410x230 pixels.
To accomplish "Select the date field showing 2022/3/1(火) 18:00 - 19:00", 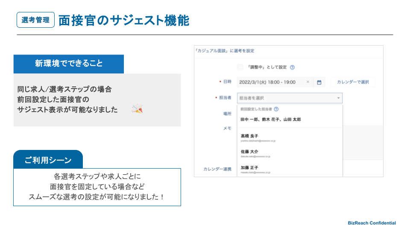I will [x=275, y=82].
